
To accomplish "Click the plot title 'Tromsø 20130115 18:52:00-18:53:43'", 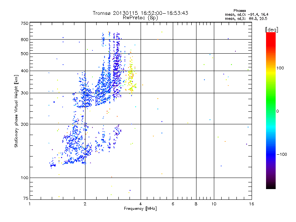I will (140, 13).
